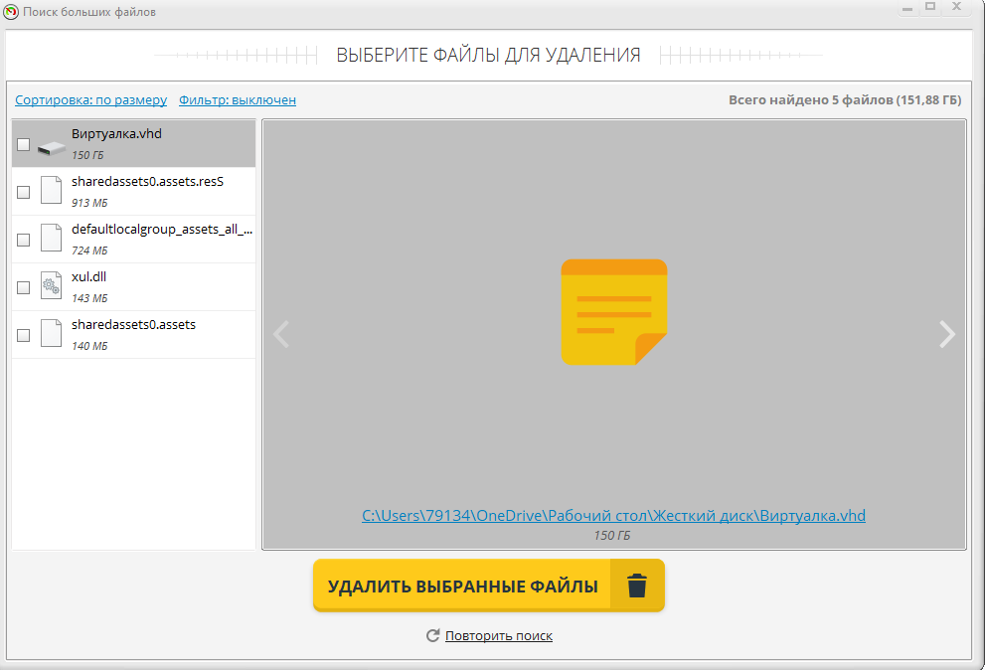
Task: Show the next file preview with the right arrow
Action: coord(946,334)
